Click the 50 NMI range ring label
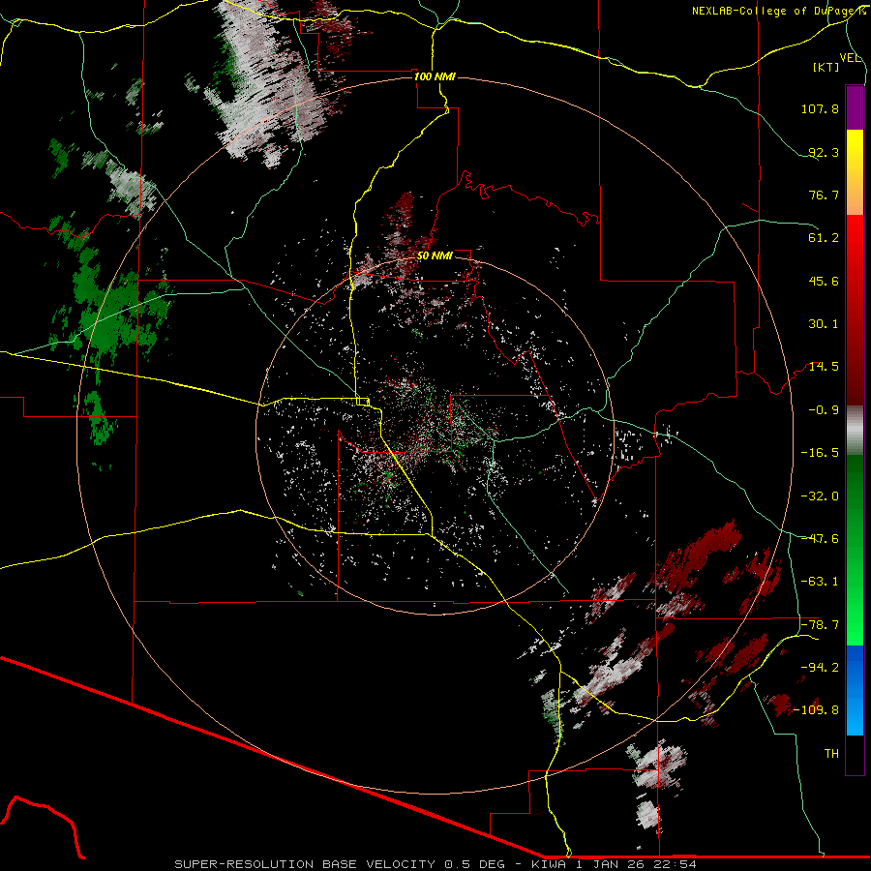This screenshot has height=871, width=871. (x=435, y=256)
